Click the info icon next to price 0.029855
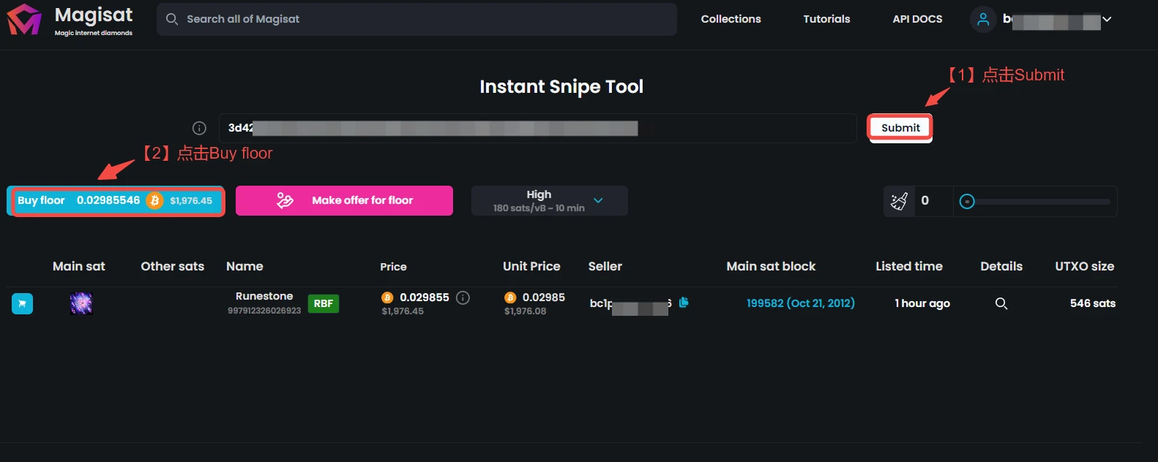The image size is (1158, 462). pos(463,298)
